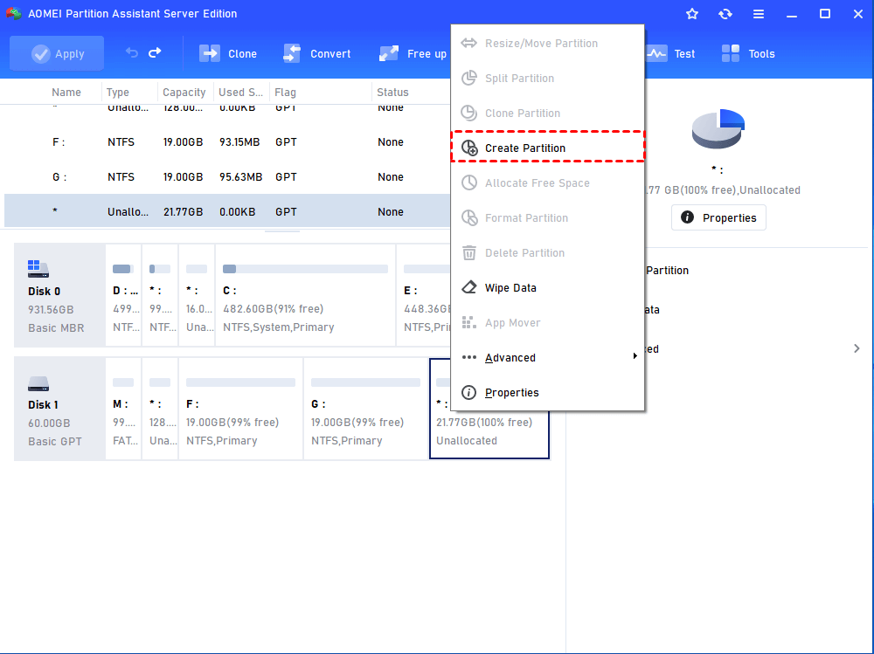874x654 pixels.
Task: Select the 128 unallocated block on Disk 1
Action: pos(160,409)
